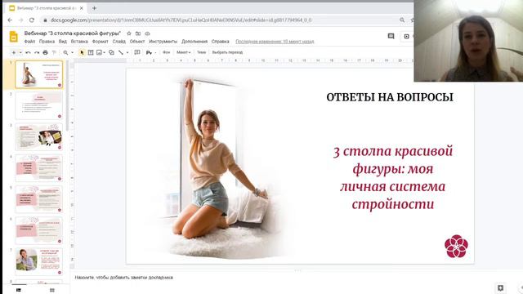The image size is (523, 294).
Task: Click the browser Back arrow
Action: pos(10,20)
